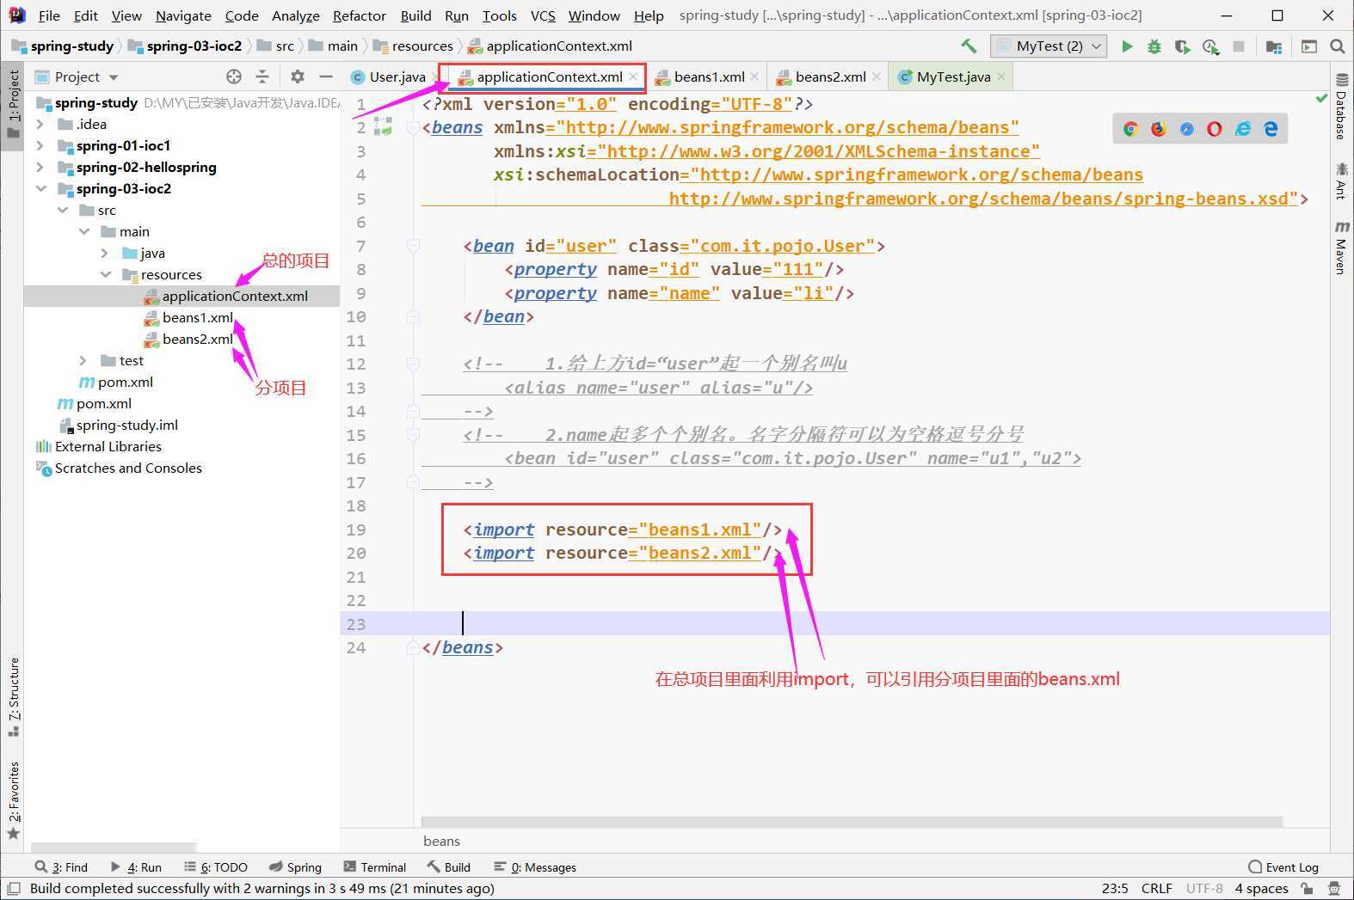Open in Internet Explorer browser icon

click(x=1243, y=129)
